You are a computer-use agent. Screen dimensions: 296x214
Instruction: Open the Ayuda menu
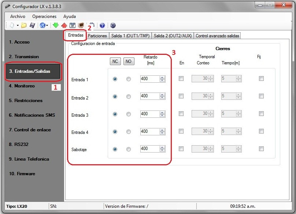tap(70, 16)
